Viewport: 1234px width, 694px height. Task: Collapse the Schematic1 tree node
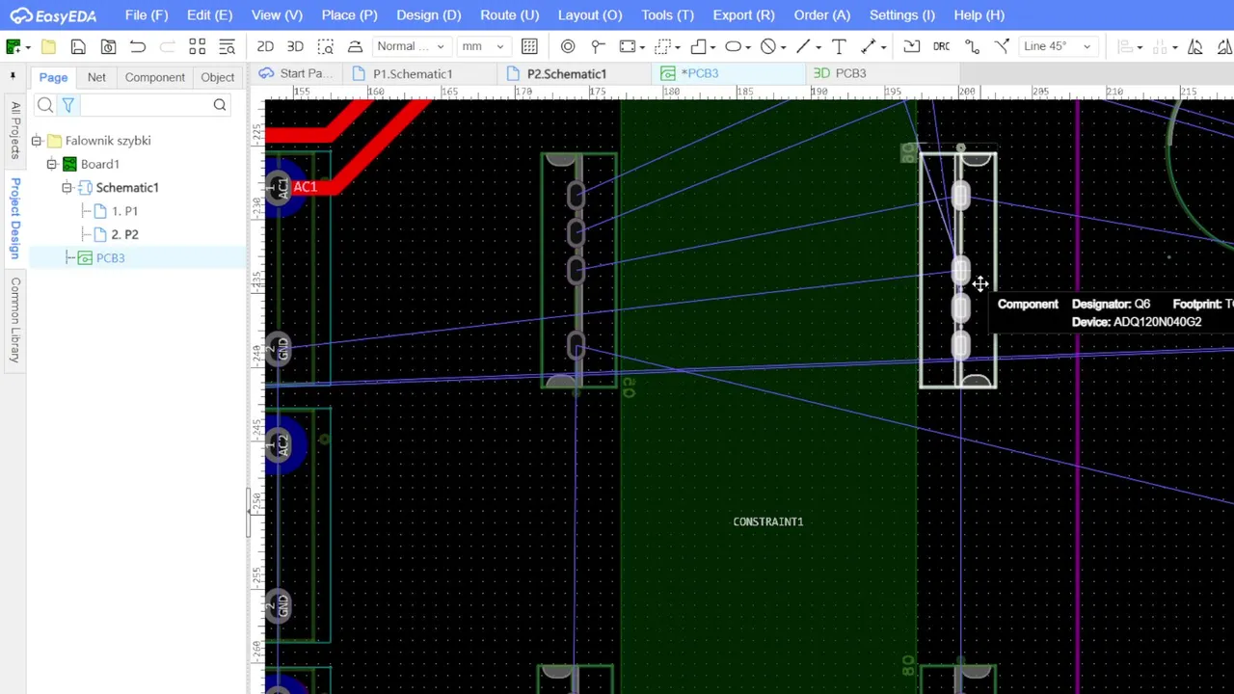click(67, 188)
